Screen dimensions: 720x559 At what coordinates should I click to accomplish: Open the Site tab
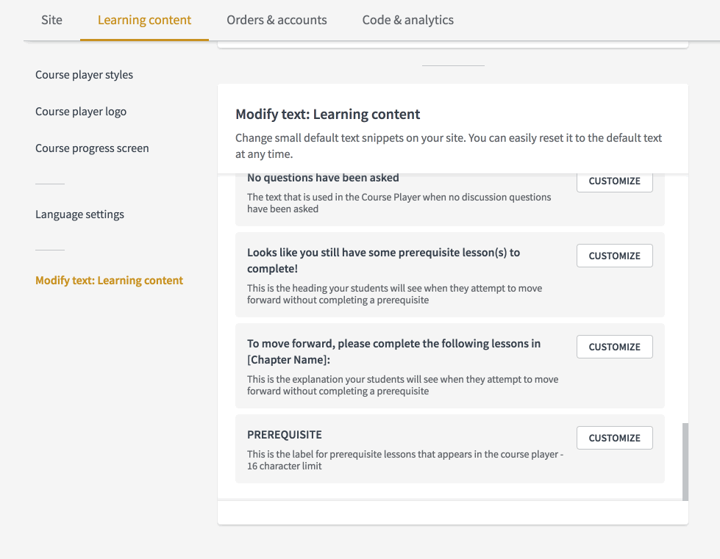coord(51,20)
